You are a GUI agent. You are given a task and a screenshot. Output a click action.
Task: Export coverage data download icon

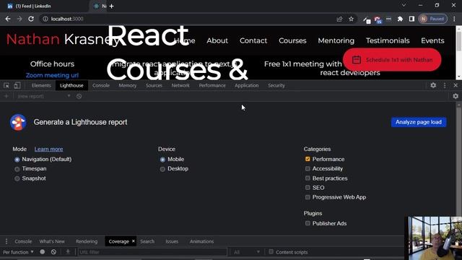(x=68, y=252)
